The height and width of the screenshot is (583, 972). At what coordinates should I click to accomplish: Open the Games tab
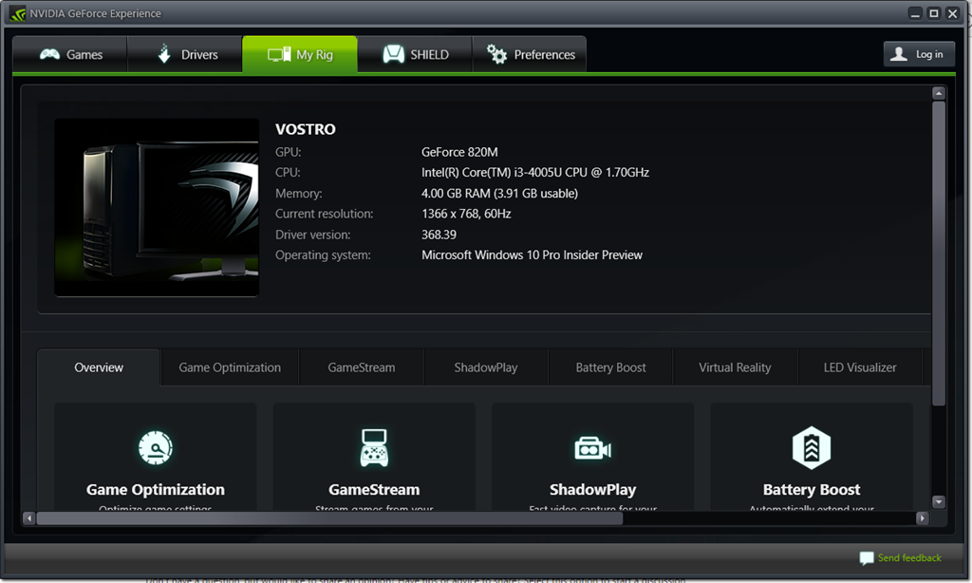(x=70, y=54)
